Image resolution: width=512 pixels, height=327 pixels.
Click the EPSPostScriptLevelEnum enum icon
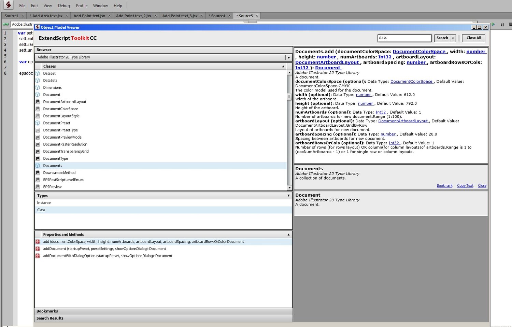tap(38, 180)
